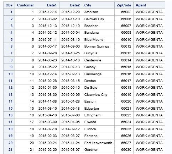Select the Agent column header

(149, 5)
